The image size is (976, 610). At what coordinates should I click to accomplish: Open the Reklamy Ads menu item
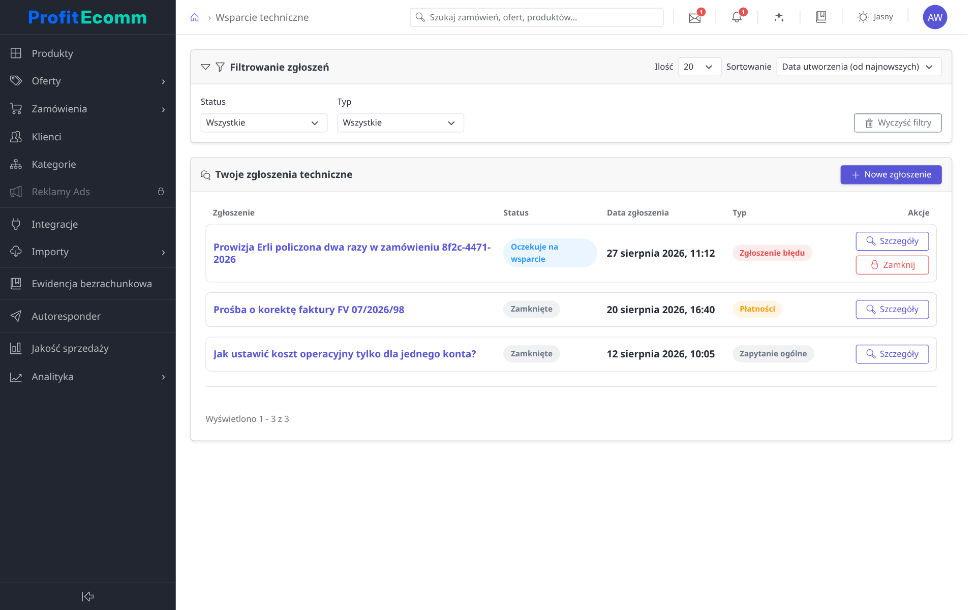pos(87,192)
